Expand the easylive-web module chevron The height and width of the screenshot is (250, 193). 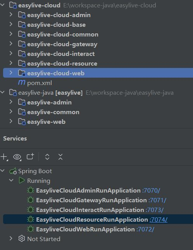click(x=11, y=122)
